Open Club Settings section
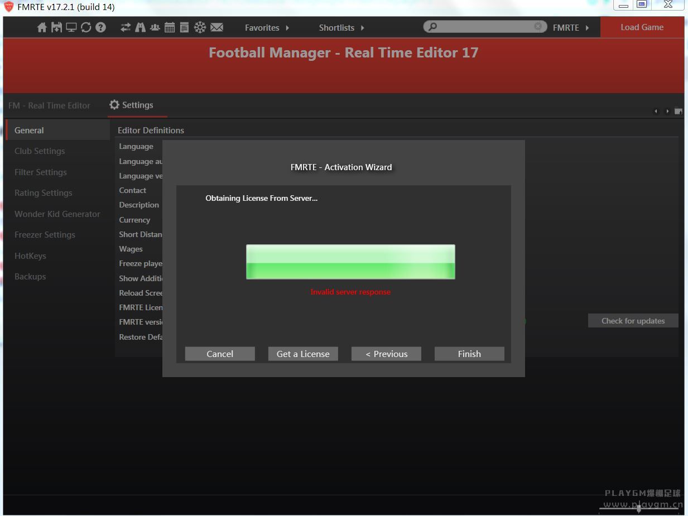Screen dimensions: 688x516 40,151
